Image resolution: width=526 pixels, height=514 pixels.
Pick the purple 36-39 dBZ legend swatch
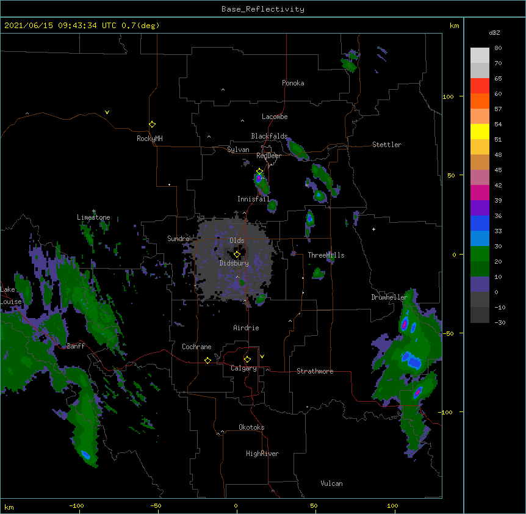pos(480,208)
